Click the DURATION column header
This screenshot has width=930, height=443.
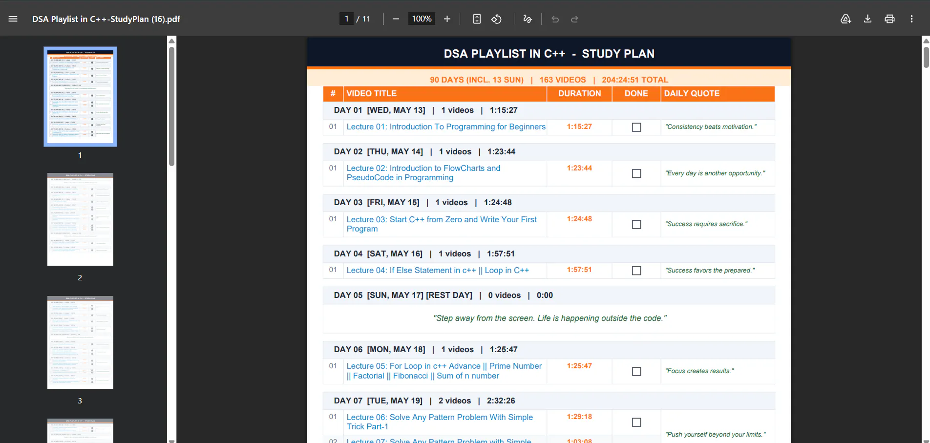pos(579,93)
